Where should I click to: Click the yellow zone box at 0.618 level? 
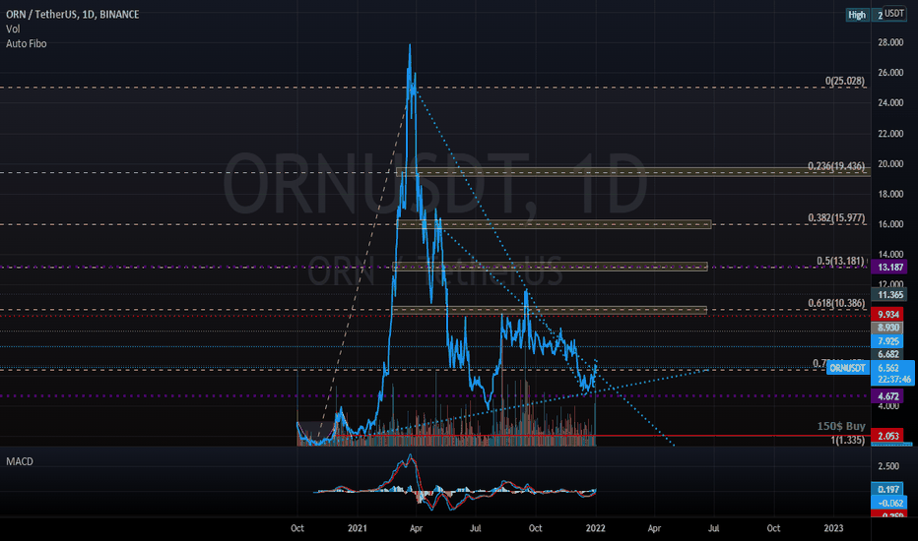coord(550,310)
